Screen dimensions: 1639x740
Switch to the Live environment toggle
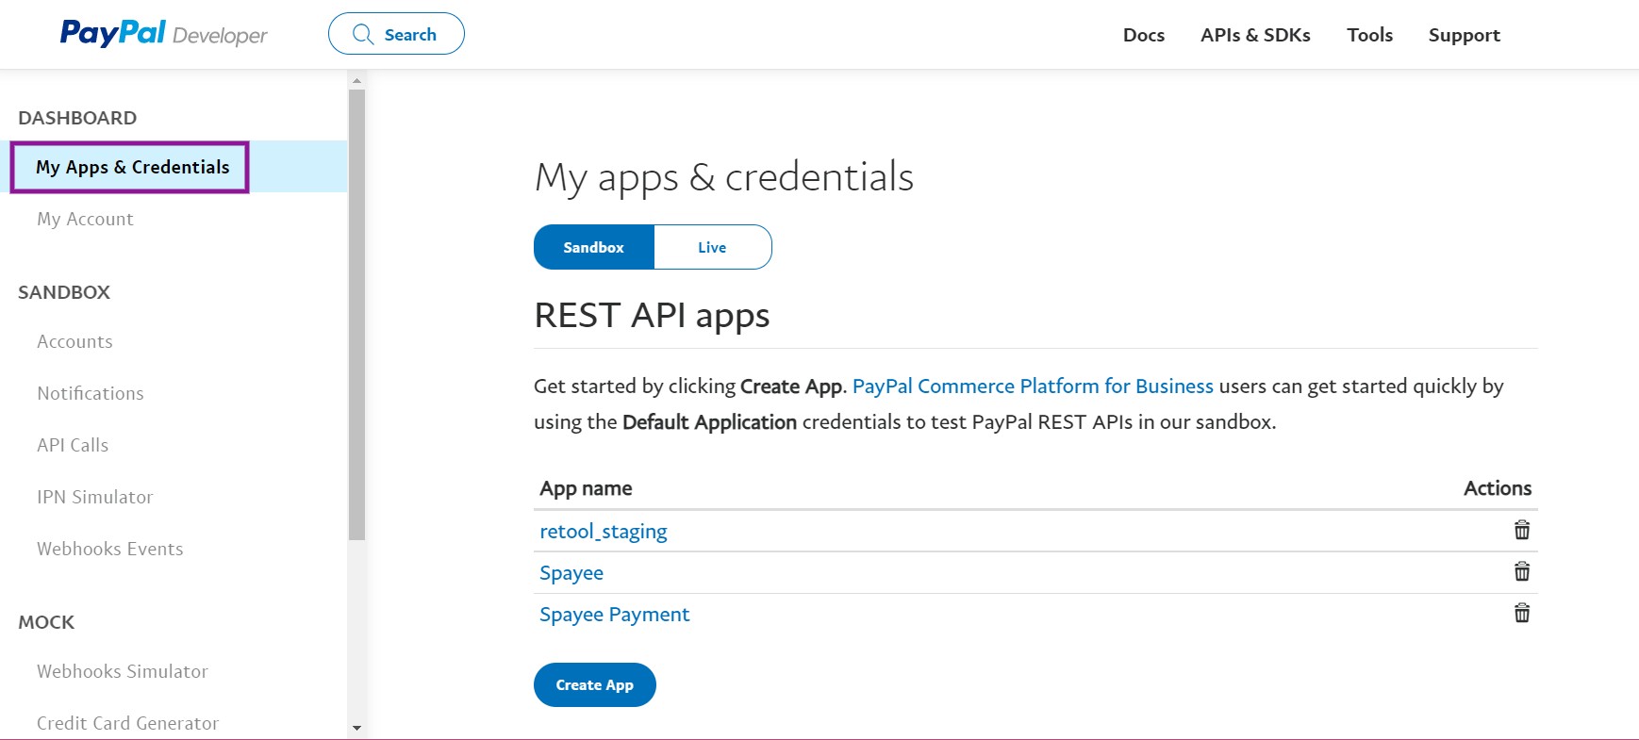(x=712, y=247)
